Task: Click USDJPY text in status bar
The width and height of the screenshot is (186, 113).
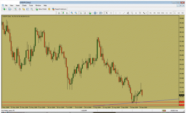Action: point(84,111)
